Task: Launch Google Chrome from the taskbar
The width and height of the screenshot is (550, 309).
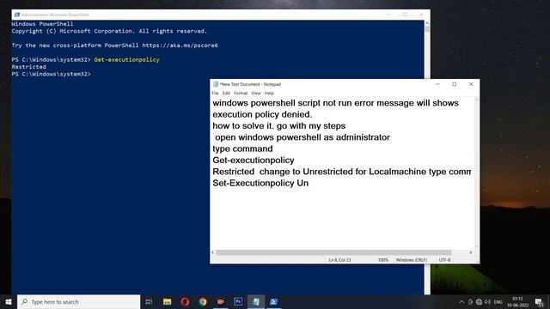Action: point(203,301)
